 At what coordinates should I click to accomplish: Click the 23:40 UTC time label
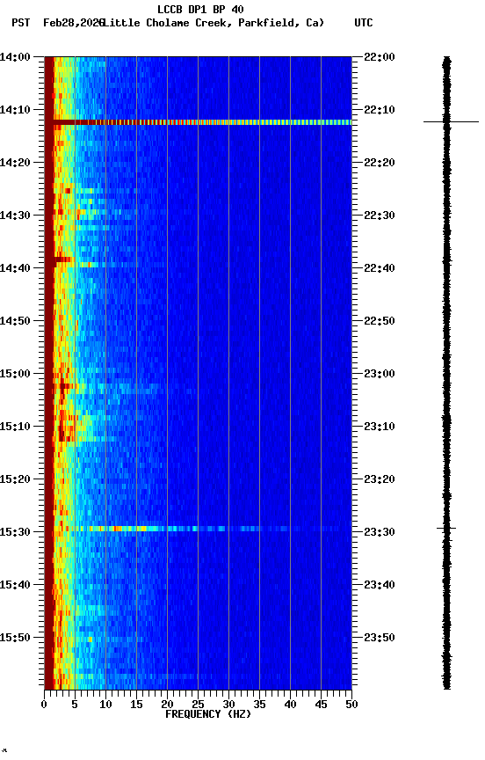pos(380,585)
